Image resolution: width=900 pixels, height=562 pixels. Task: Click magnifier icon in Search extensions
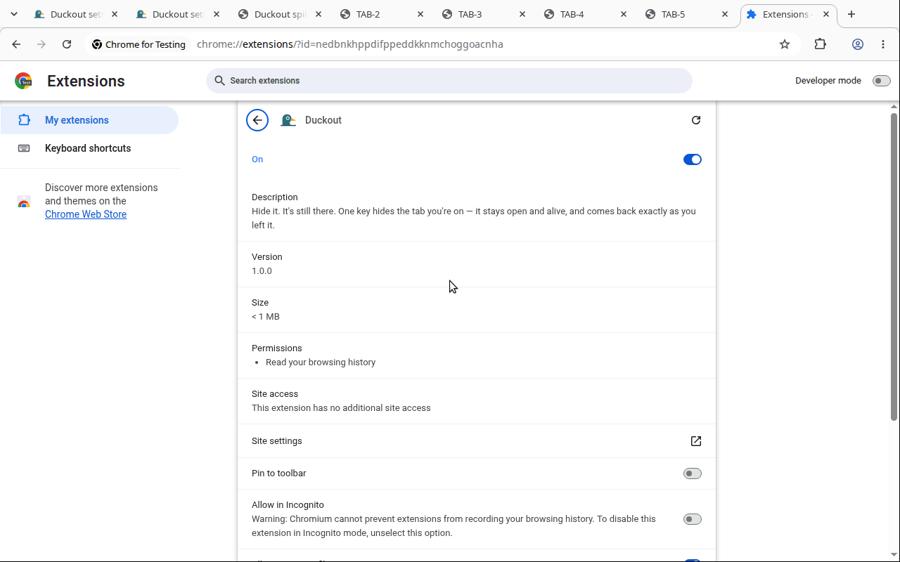coord(220,81)
